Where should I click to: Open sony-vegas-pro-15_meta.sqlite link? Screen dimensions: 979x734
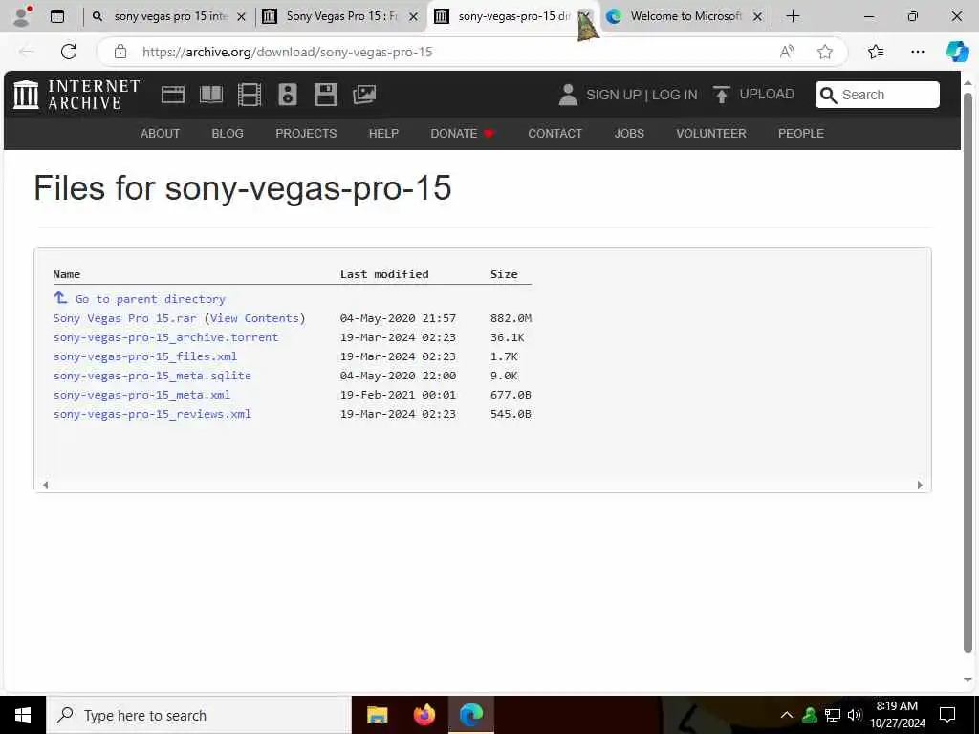(x=152, y=376)
